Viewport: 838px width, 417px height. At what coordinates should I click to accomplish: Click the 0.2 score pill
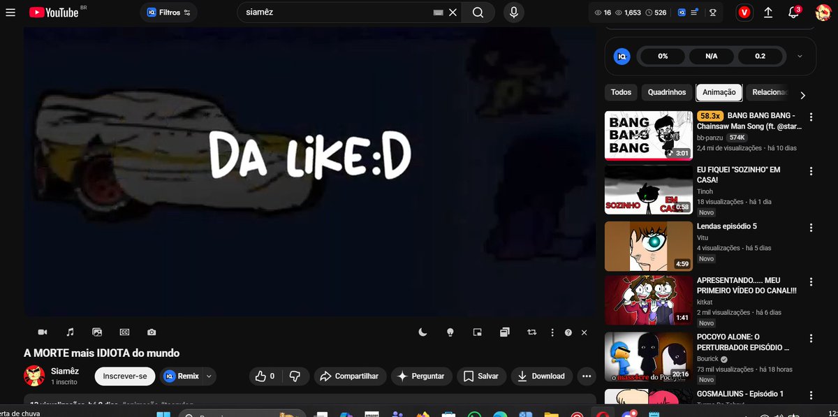[760, 57]
